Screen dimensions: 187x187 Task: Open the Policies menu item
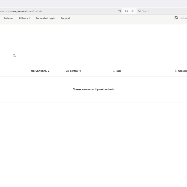tap(8, 18)
